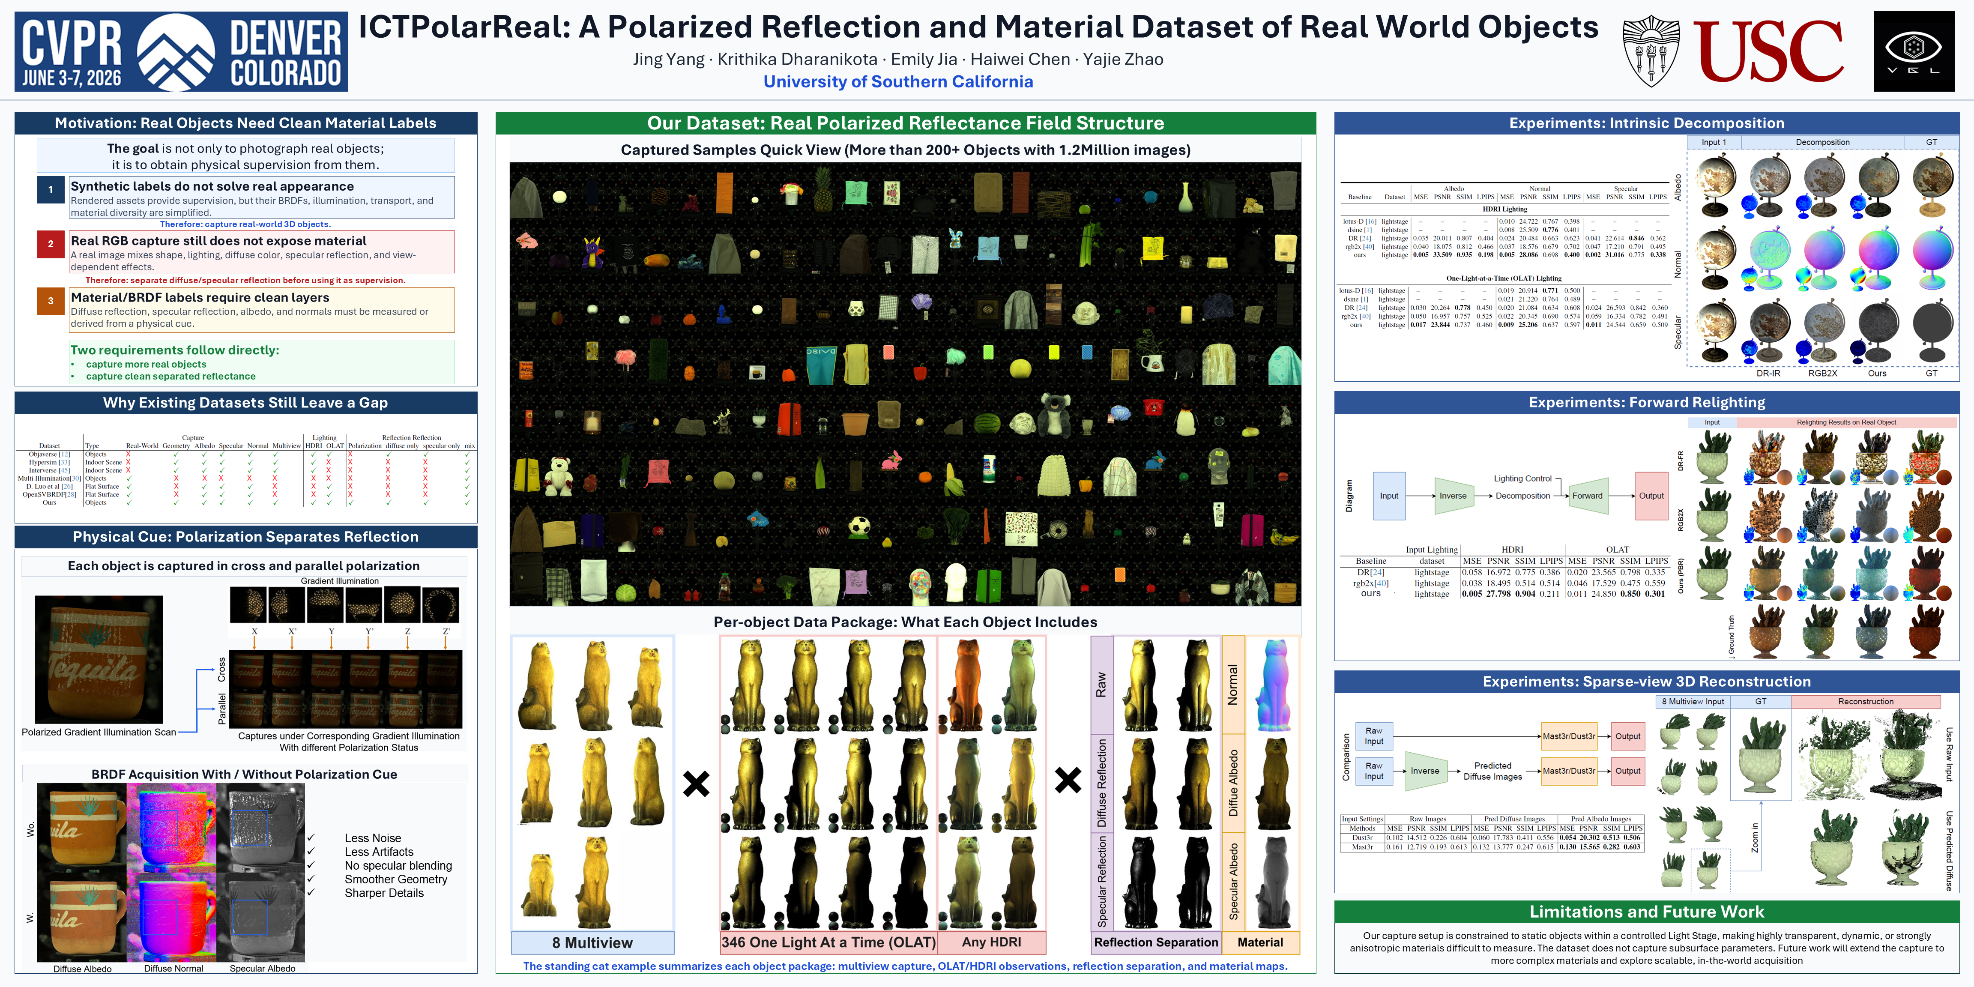Click the CVPR Denver Colorado logo
This screenshot has width=1974, height=987.
pyautogui.click(x=181, y=51)
